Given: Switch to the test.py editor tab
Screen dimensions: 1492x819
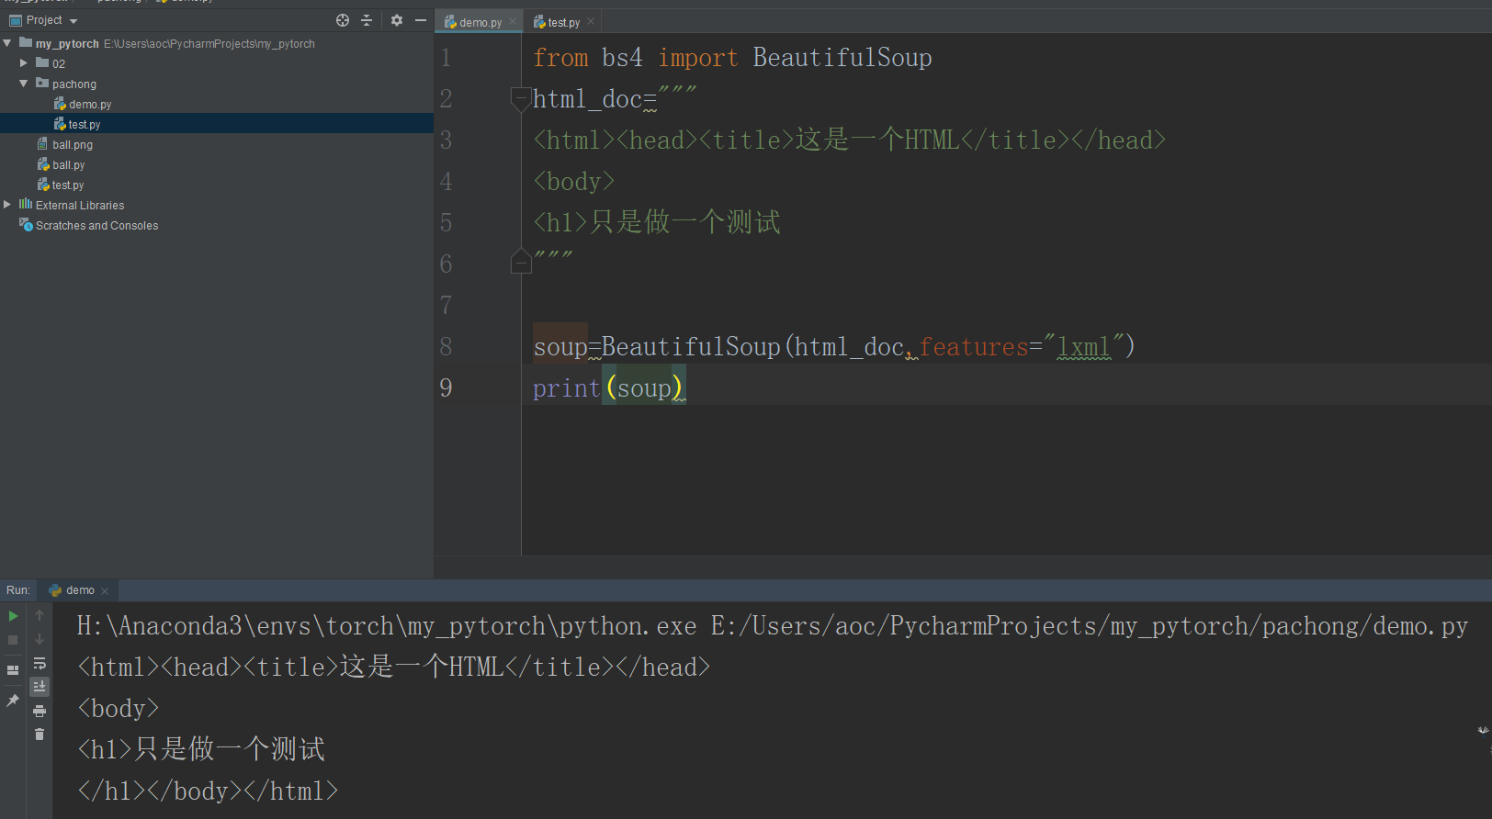Looking at the screenshot, I should (x=564, y=22).
